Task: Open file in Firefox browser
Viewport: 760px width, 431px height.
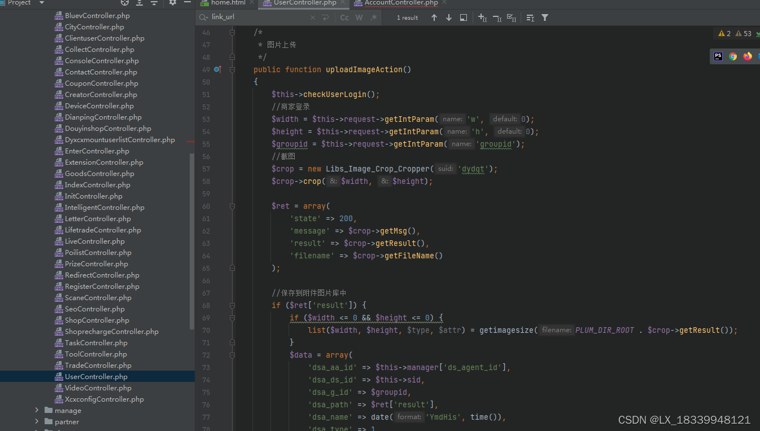Action: click(748, 56)
